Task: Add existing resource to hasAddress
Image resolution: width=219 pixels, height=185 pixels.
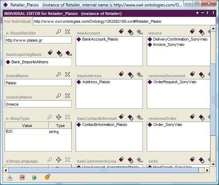Action: click(x=130, y=75)
